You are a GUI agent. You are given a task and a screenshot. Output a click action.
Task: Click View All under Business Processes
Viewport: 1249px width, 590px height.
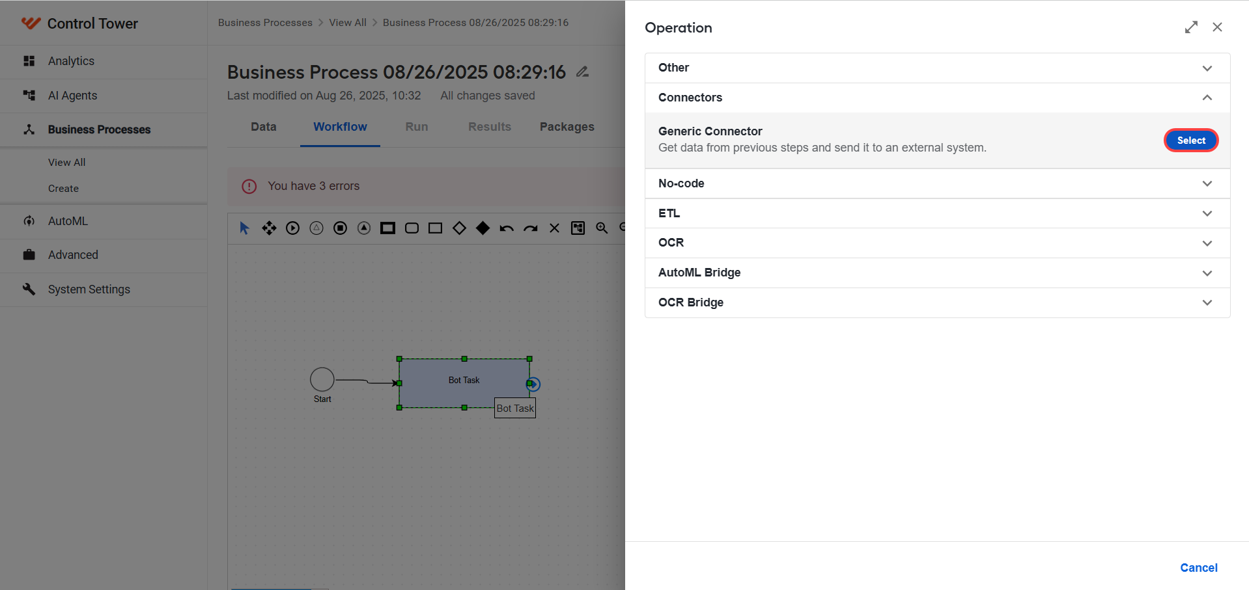[67, 163]
